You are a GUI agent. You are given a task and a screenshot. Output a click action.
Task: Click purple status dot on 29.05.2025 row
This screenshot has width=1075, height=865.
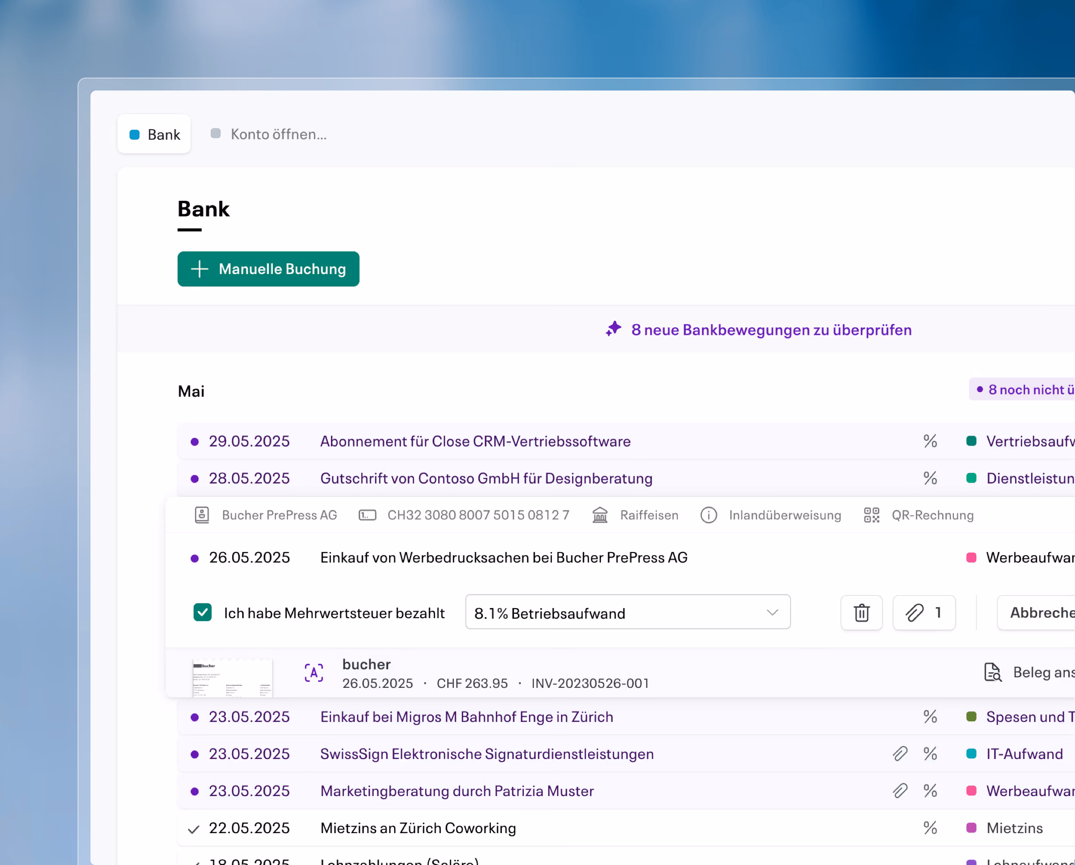tap(194, 441)
